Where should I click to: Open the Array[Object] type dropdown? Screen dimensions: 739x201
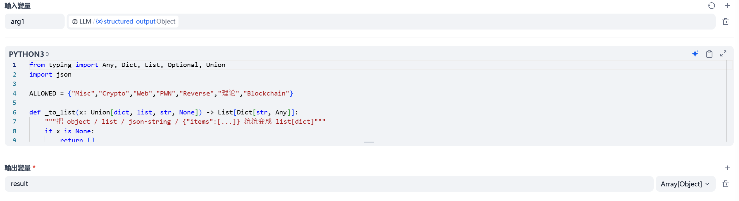685,184
